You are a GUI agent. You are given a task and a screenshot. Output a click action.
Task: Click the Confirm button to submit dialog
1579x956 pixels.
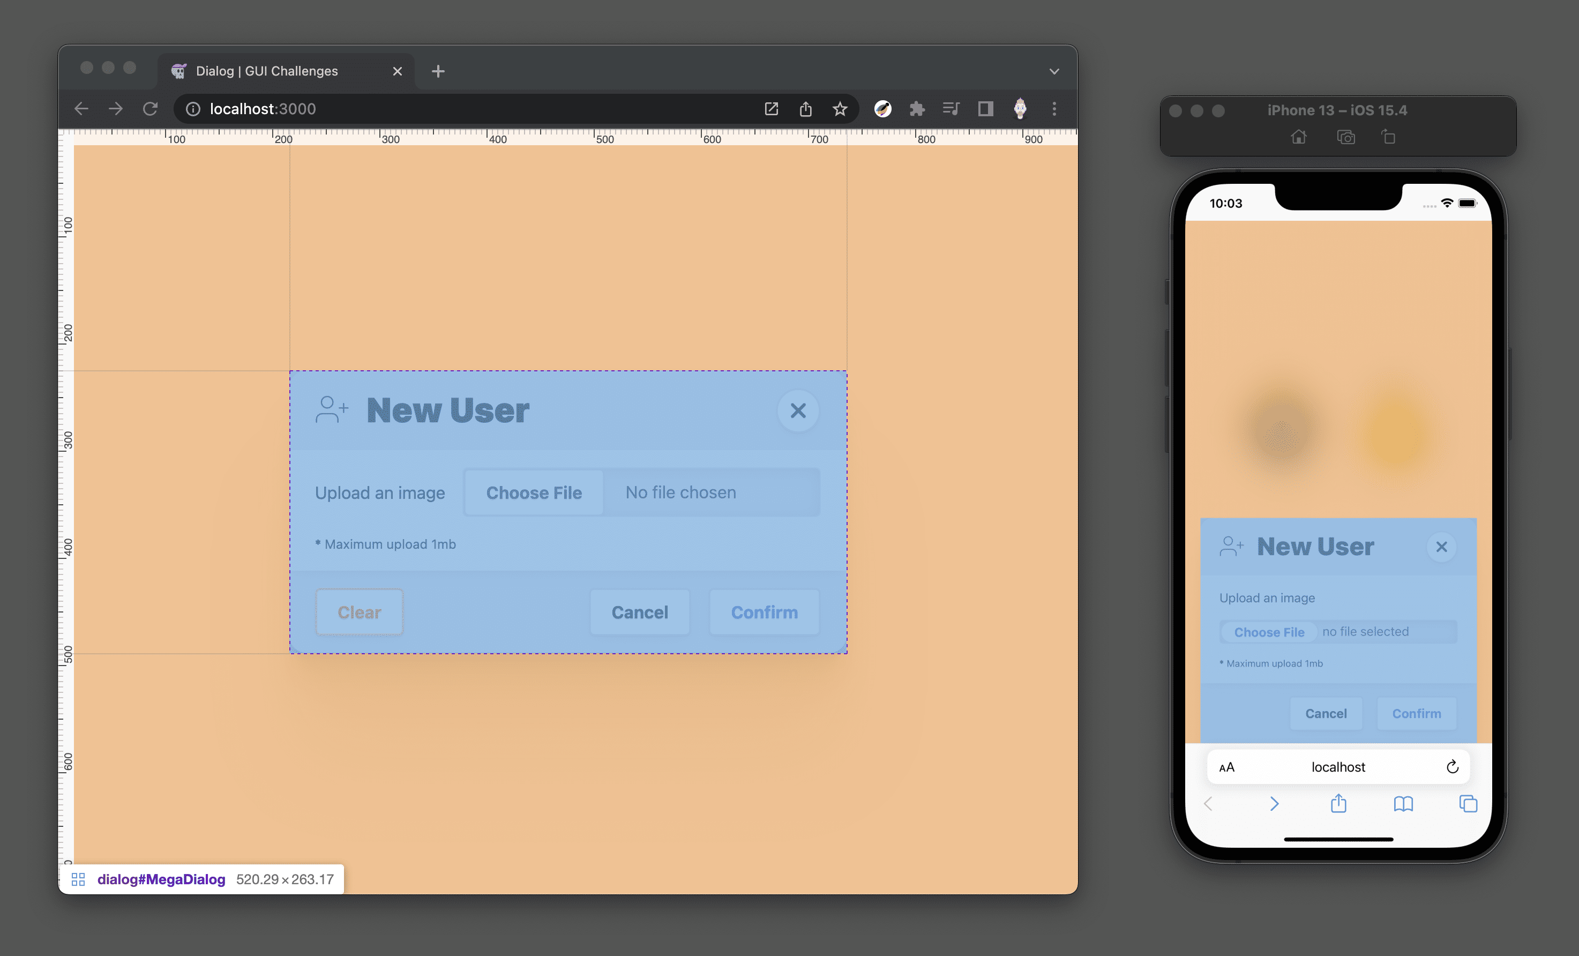(764, 612)
